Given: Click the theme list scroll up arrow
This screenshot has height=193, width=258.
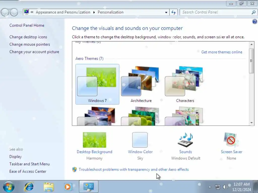Looking at the screenshot, I should 251,44.
